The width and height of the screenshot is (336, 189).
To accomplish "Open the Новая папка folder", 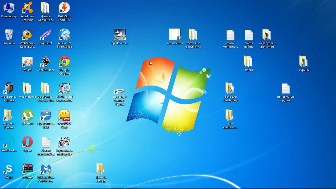I will (28, 91).
